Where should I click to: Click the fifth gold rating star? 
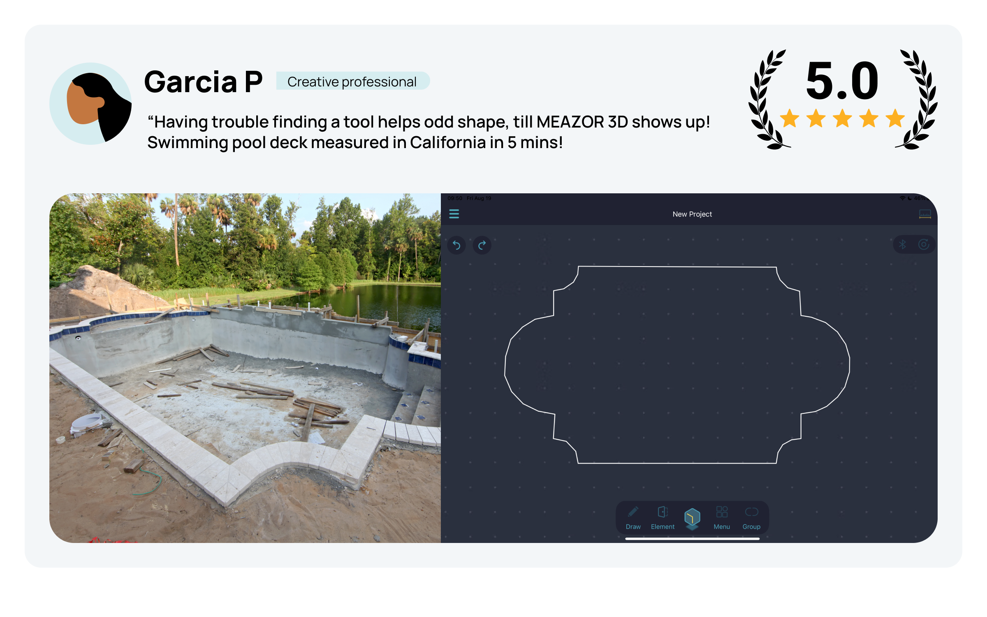[895, 118]
